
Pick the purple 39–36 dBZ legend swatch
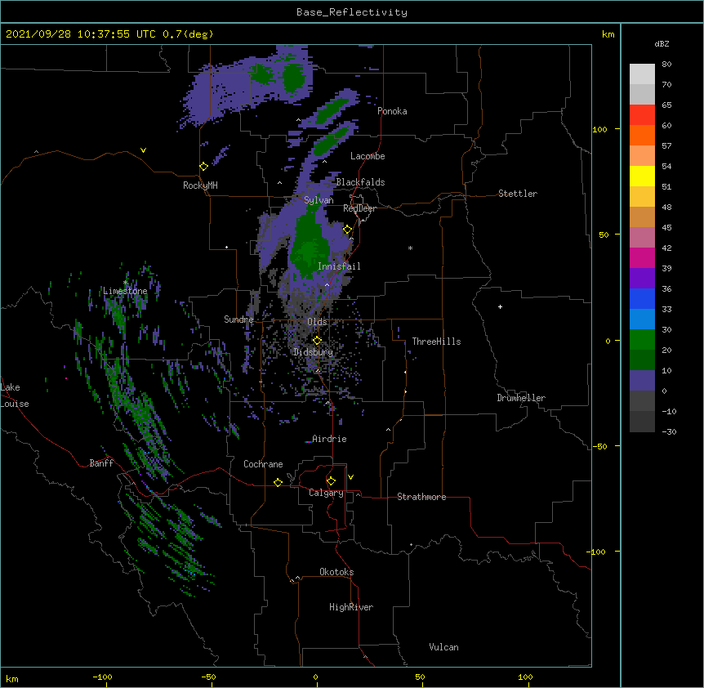pos(642,279)
